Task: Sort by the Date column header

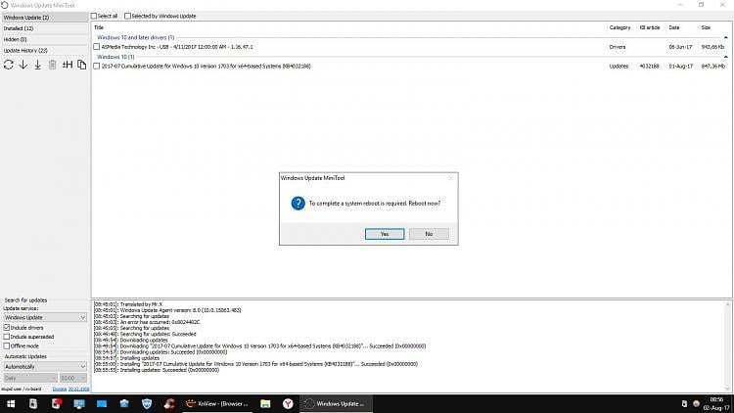Action: pyautogui.click(x=674, y=27)
